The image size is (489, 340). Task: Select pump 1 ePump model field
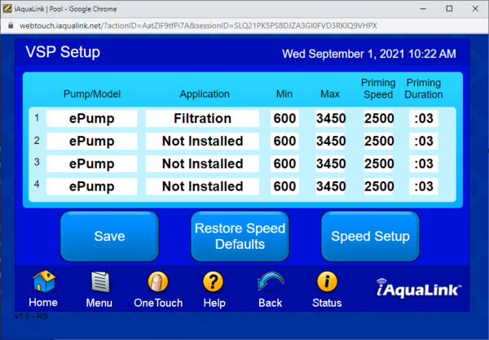tap(91, 118)
